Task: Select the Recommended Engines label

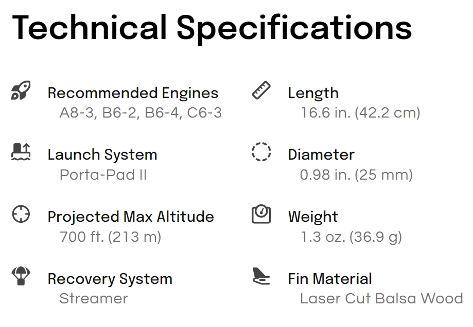Action: point(133,93)
